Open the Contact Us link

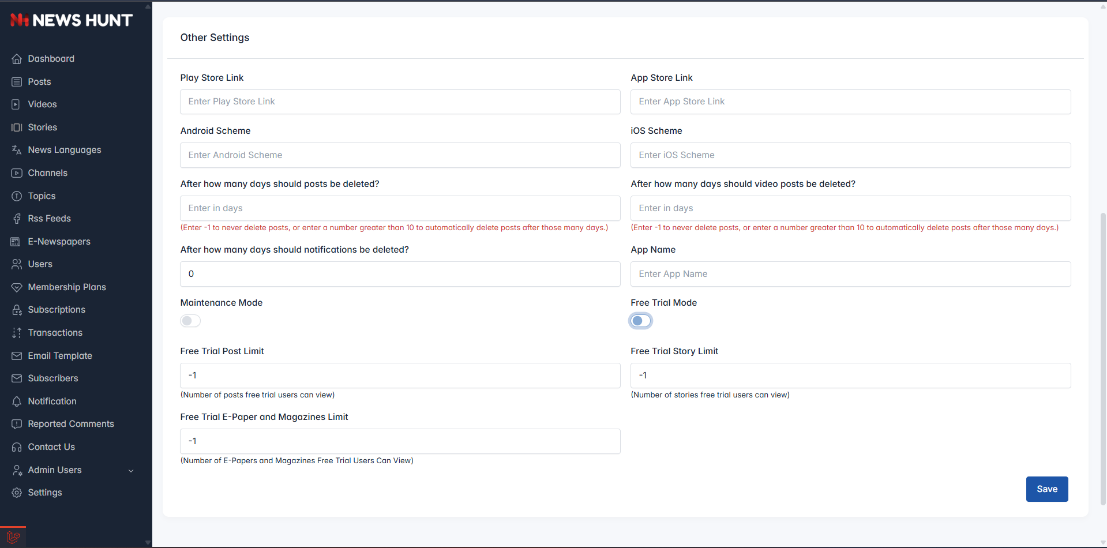click(x=51, y=447)
